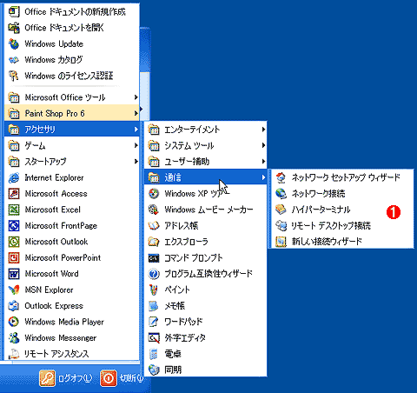Open メモ帳 from accessories
417x393 pixels.
(205, 305)
